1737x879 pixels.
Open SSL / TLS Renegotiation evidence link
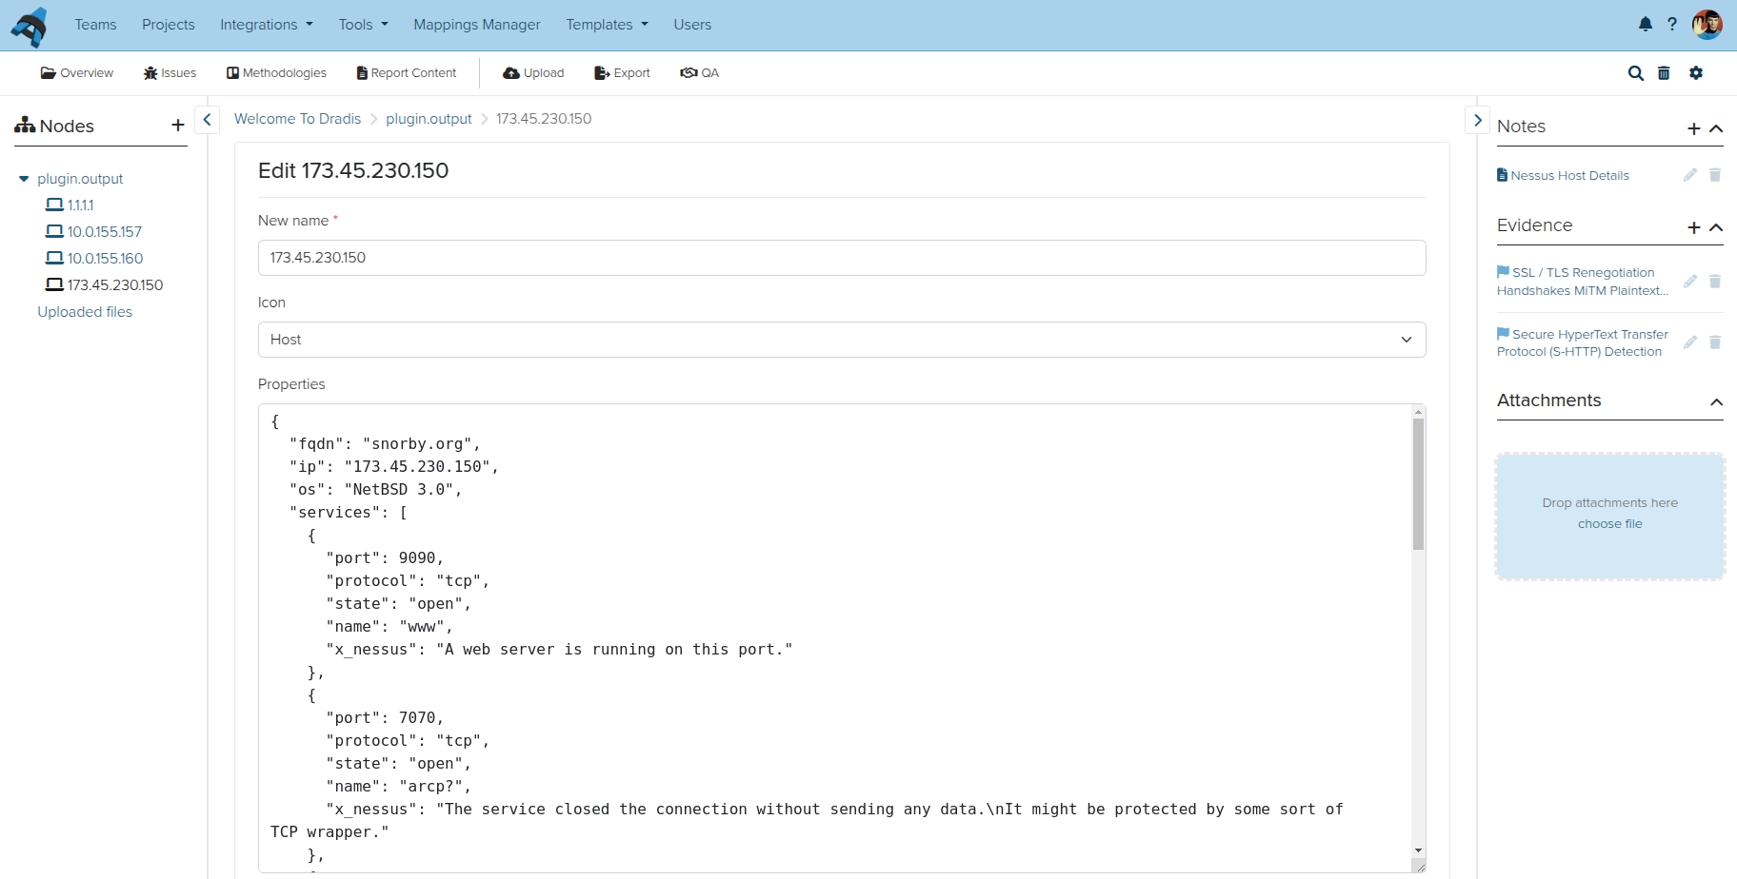[1583, 282]
